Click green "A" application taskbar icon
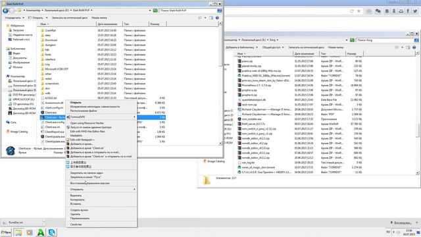 click(41, 232)
